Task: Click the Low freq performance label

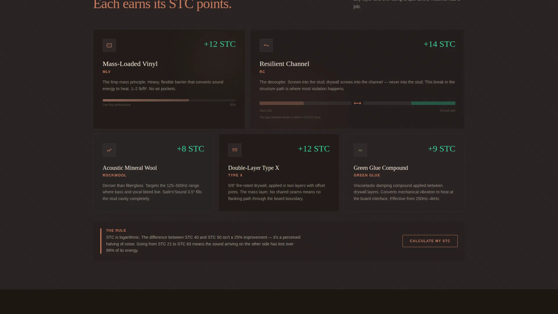Action: (x=117, y=105)
